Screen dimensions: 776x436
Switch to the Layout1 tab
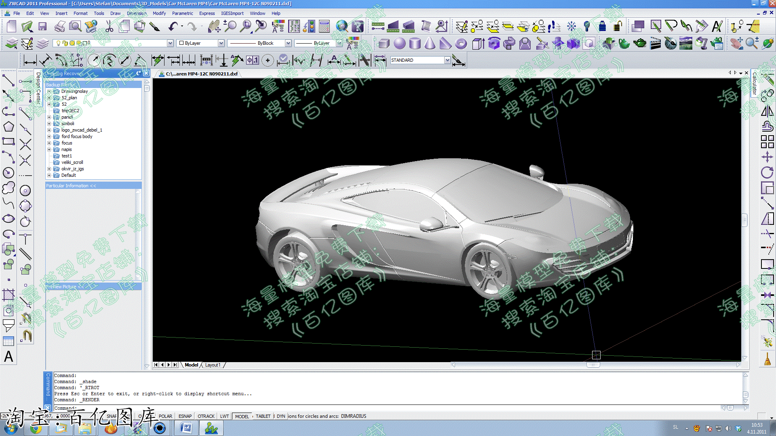(213, 365)
